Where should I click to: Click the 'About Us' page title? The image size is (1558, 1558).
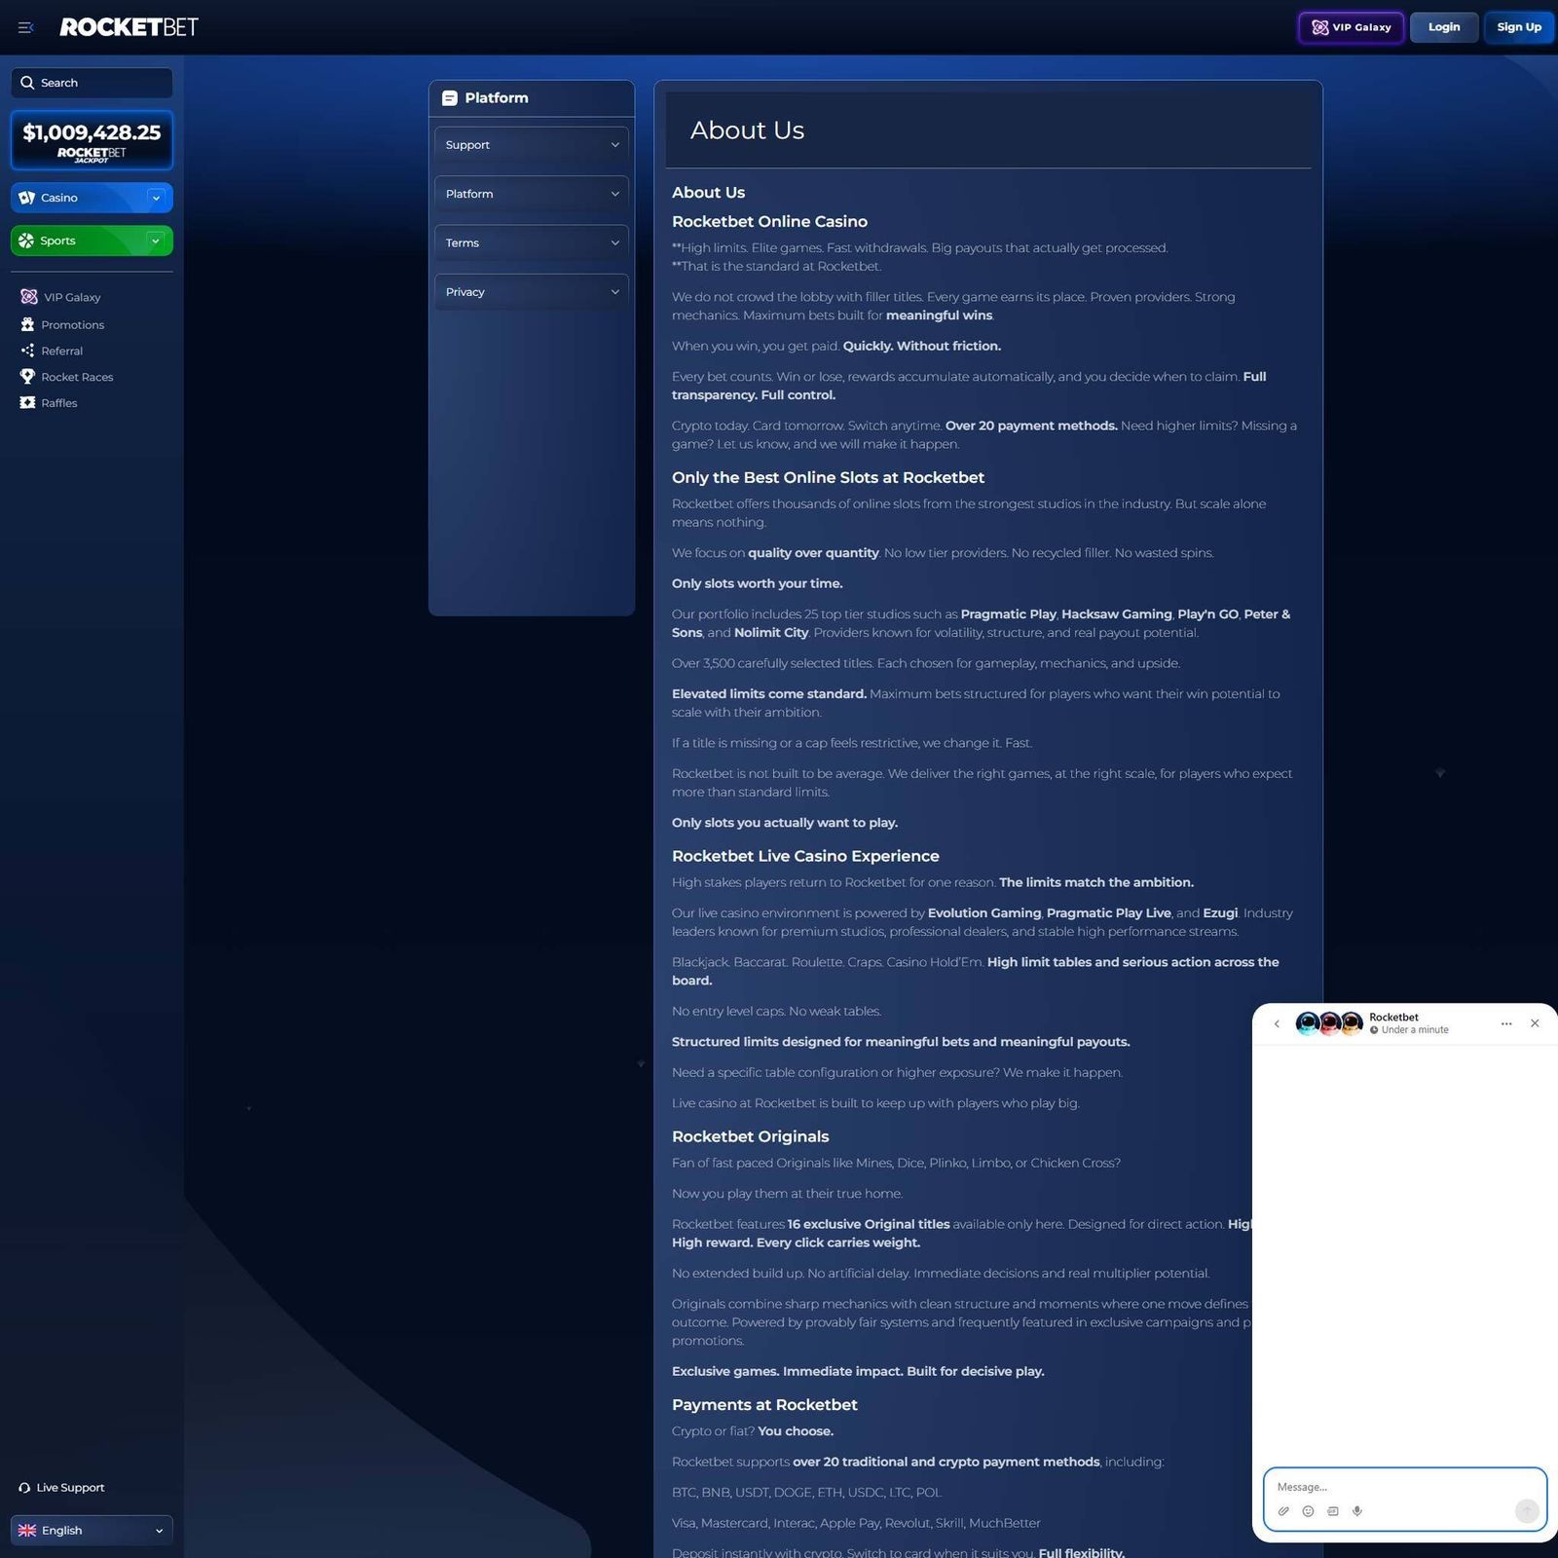[x=747, y=130]
